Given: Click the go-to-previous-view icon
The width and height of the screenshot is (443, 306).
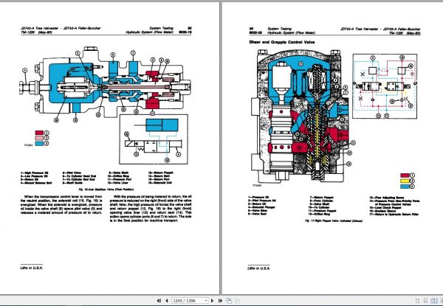Looking at the screenshot, I should [x=229, y=301].
